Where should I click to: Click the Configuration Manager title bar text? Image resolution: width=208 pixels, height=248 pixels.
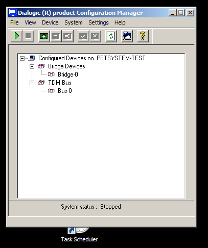coord(80,13)
